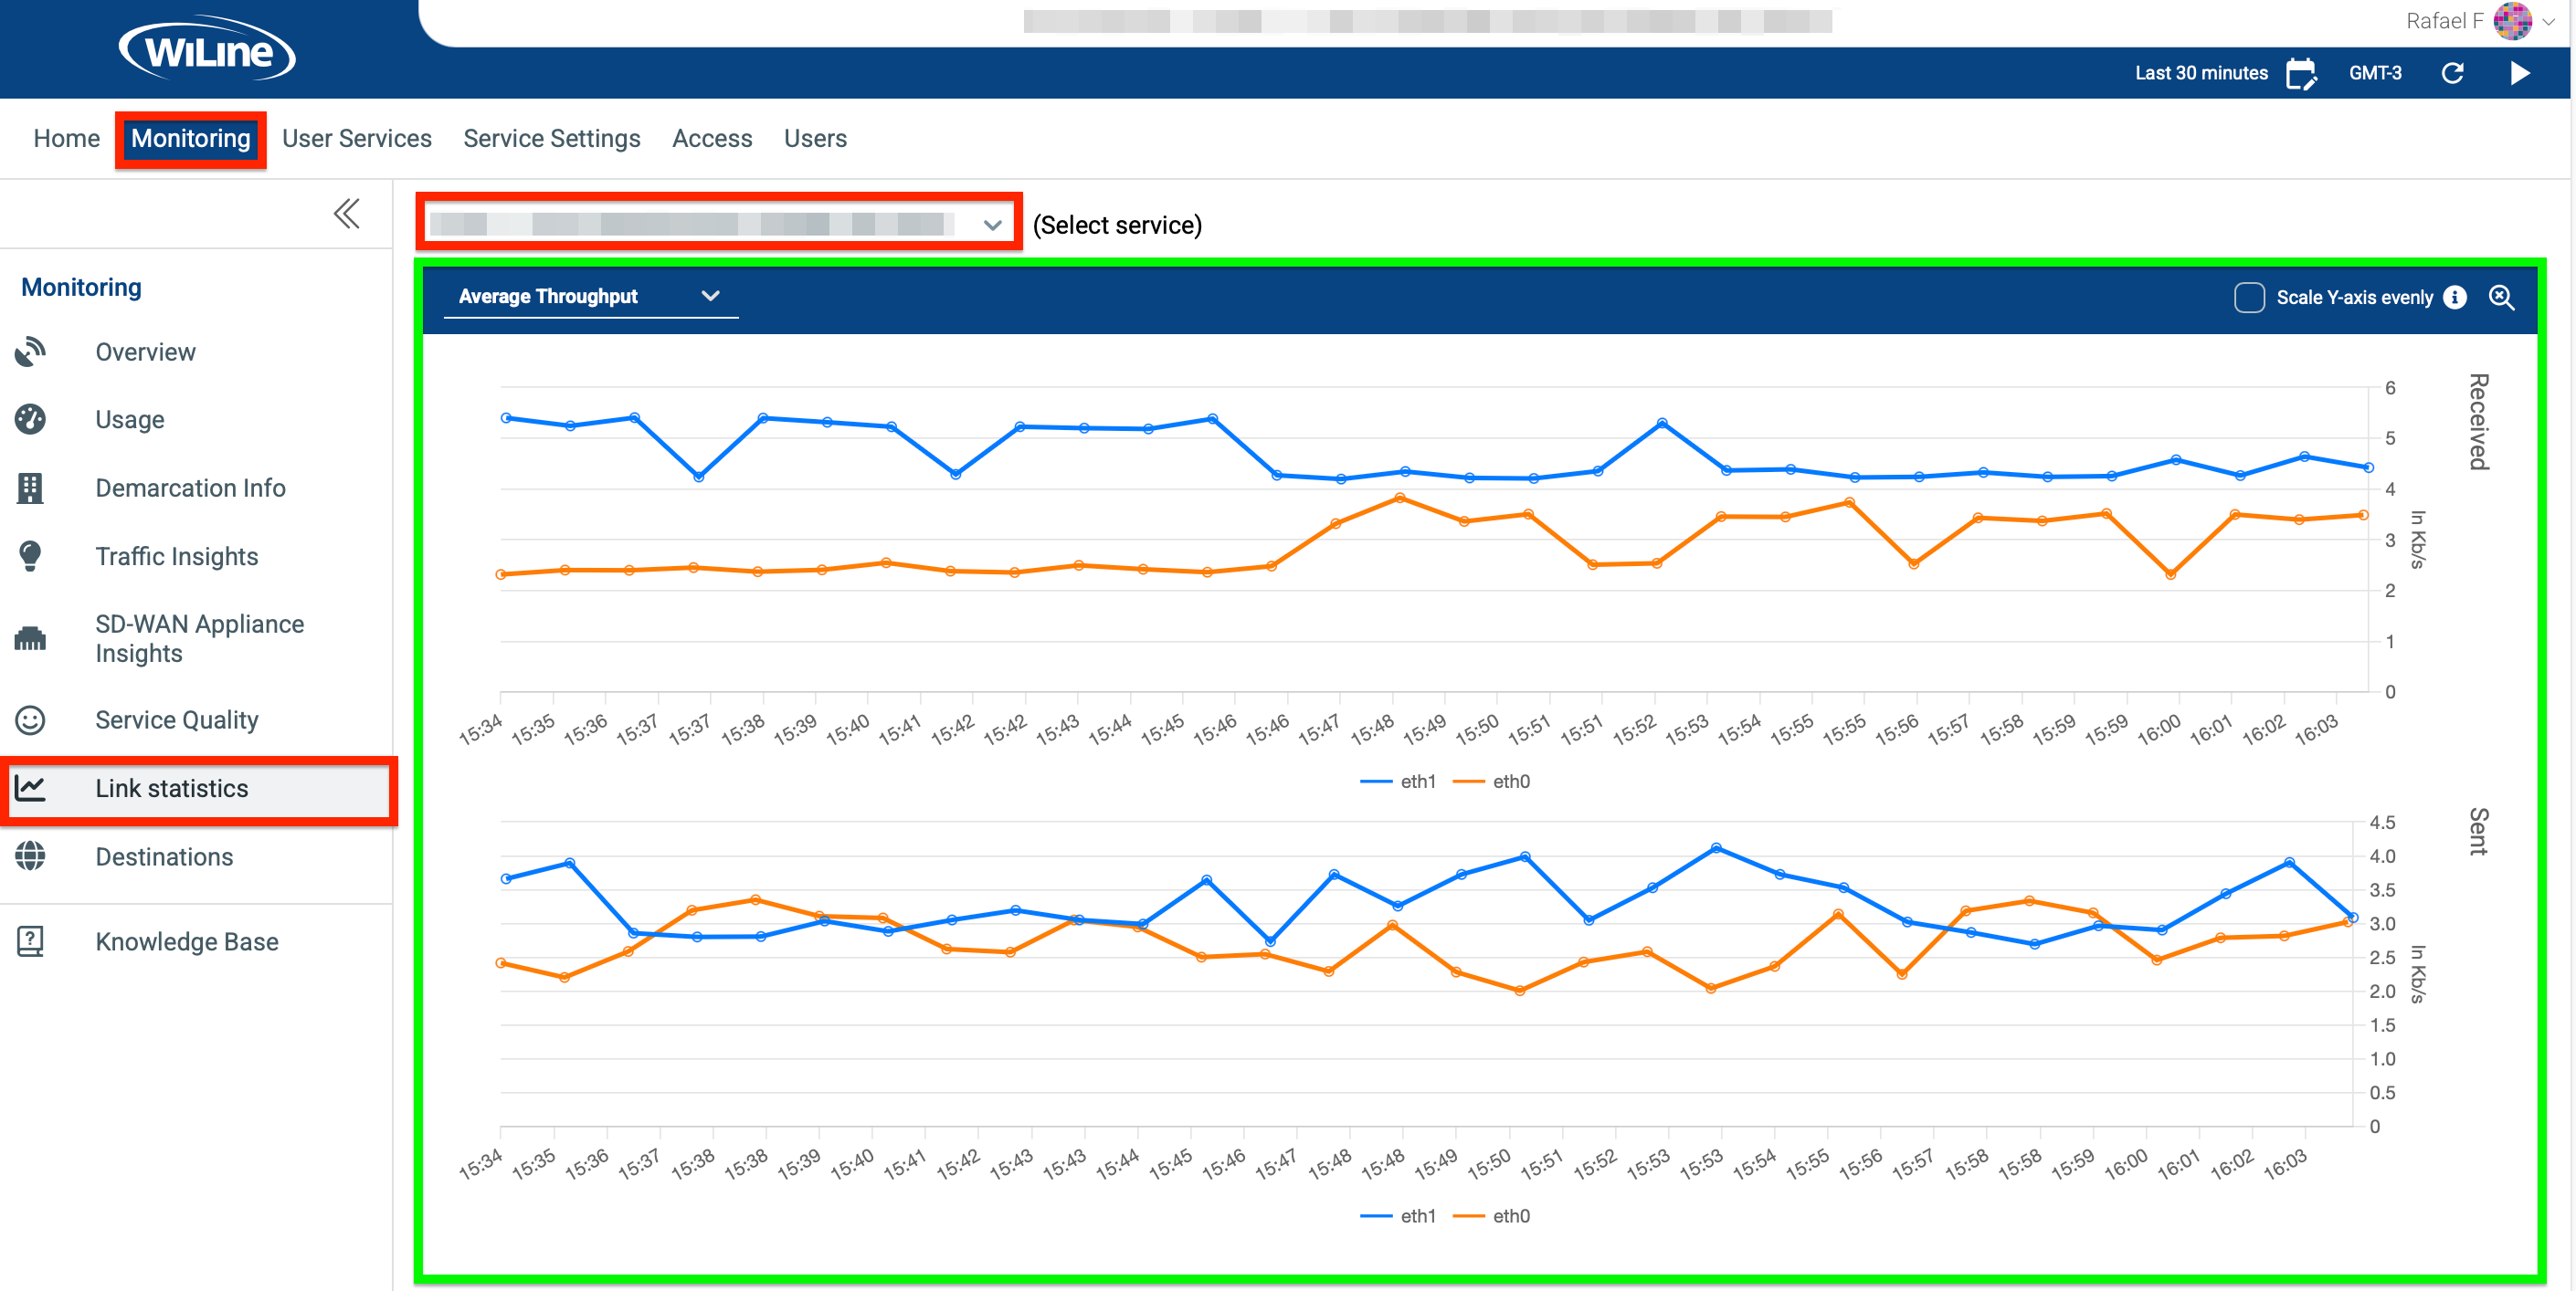
Task: Enable Scale Y-axis evenly
Action: [2248, 297]
